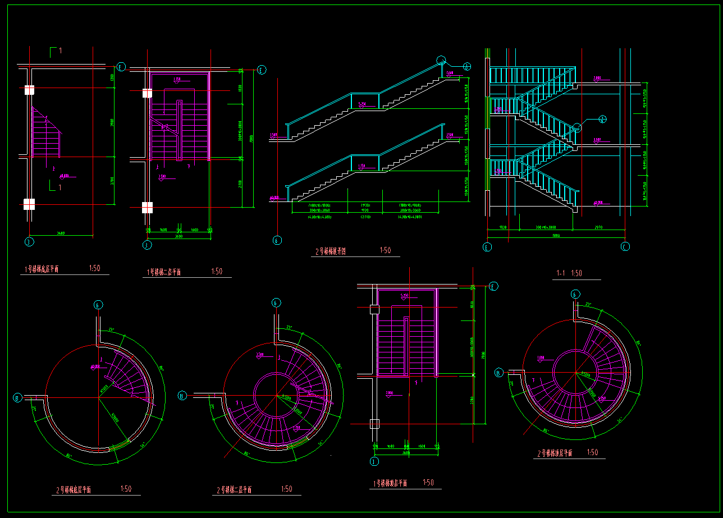Image resolution: width=723 pixels, height=518 pixels.
Task: Click axis bubble 6 above 2号楼梯二层平面
Action: pyautogui.click(x=276, y=303)
